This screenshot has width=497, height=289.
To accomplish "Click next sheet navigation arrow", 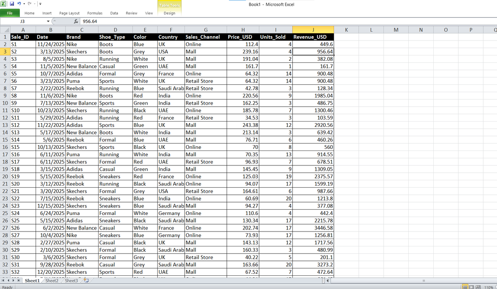I will point(14,281).
